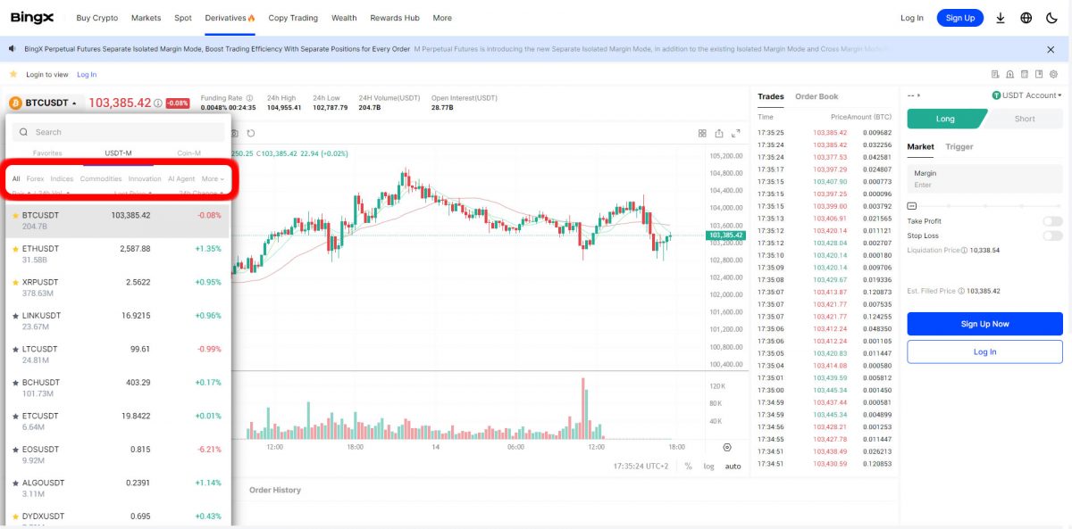1072x529 pixels.
Task: Click the announcement speaker icon
Action: tap(13, 49)
